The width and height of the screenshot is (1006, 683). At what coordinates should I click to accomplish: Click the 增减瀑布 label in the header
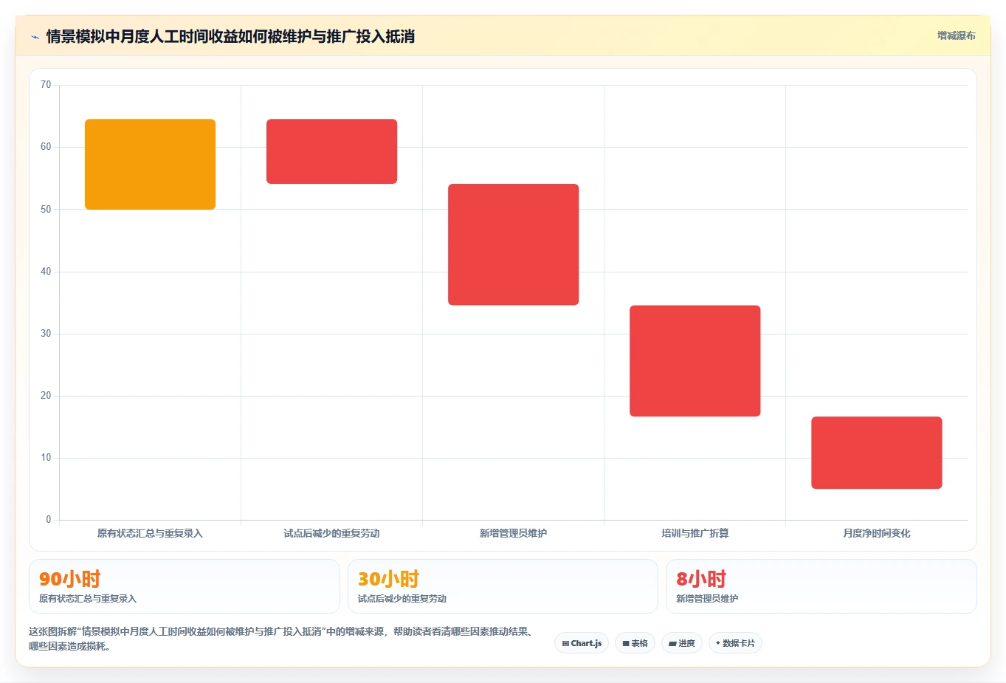[956, 35]
